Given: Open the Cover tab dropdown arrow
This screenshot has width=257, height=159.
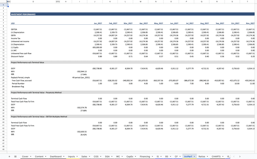Looking at the screenshot, I should tap(31, 156).
